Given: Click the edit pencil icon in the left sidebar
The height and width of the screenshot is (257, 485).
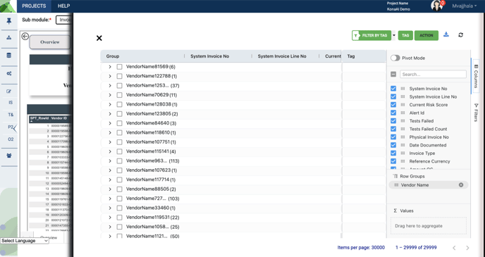Looking at the screenshot, I should pyautogui.click(x=8, y=92).
